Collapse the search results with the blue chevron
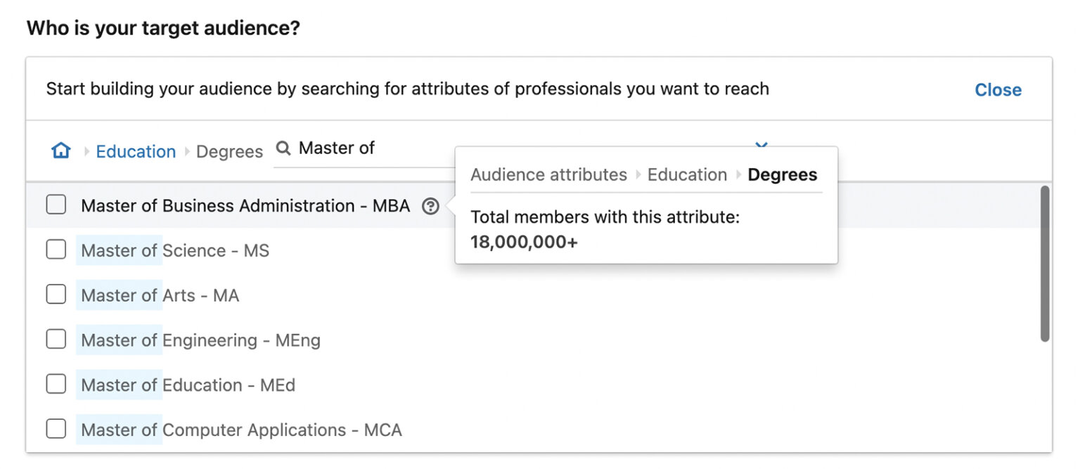Viewport: 1080px width, 469px height. pos(761,146)
